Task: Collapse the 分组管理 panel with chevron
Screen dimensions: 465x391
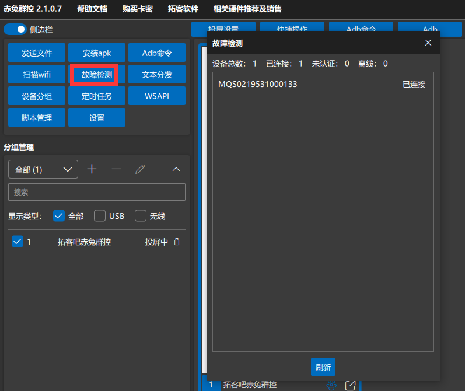Action: [x=176, y=169]
